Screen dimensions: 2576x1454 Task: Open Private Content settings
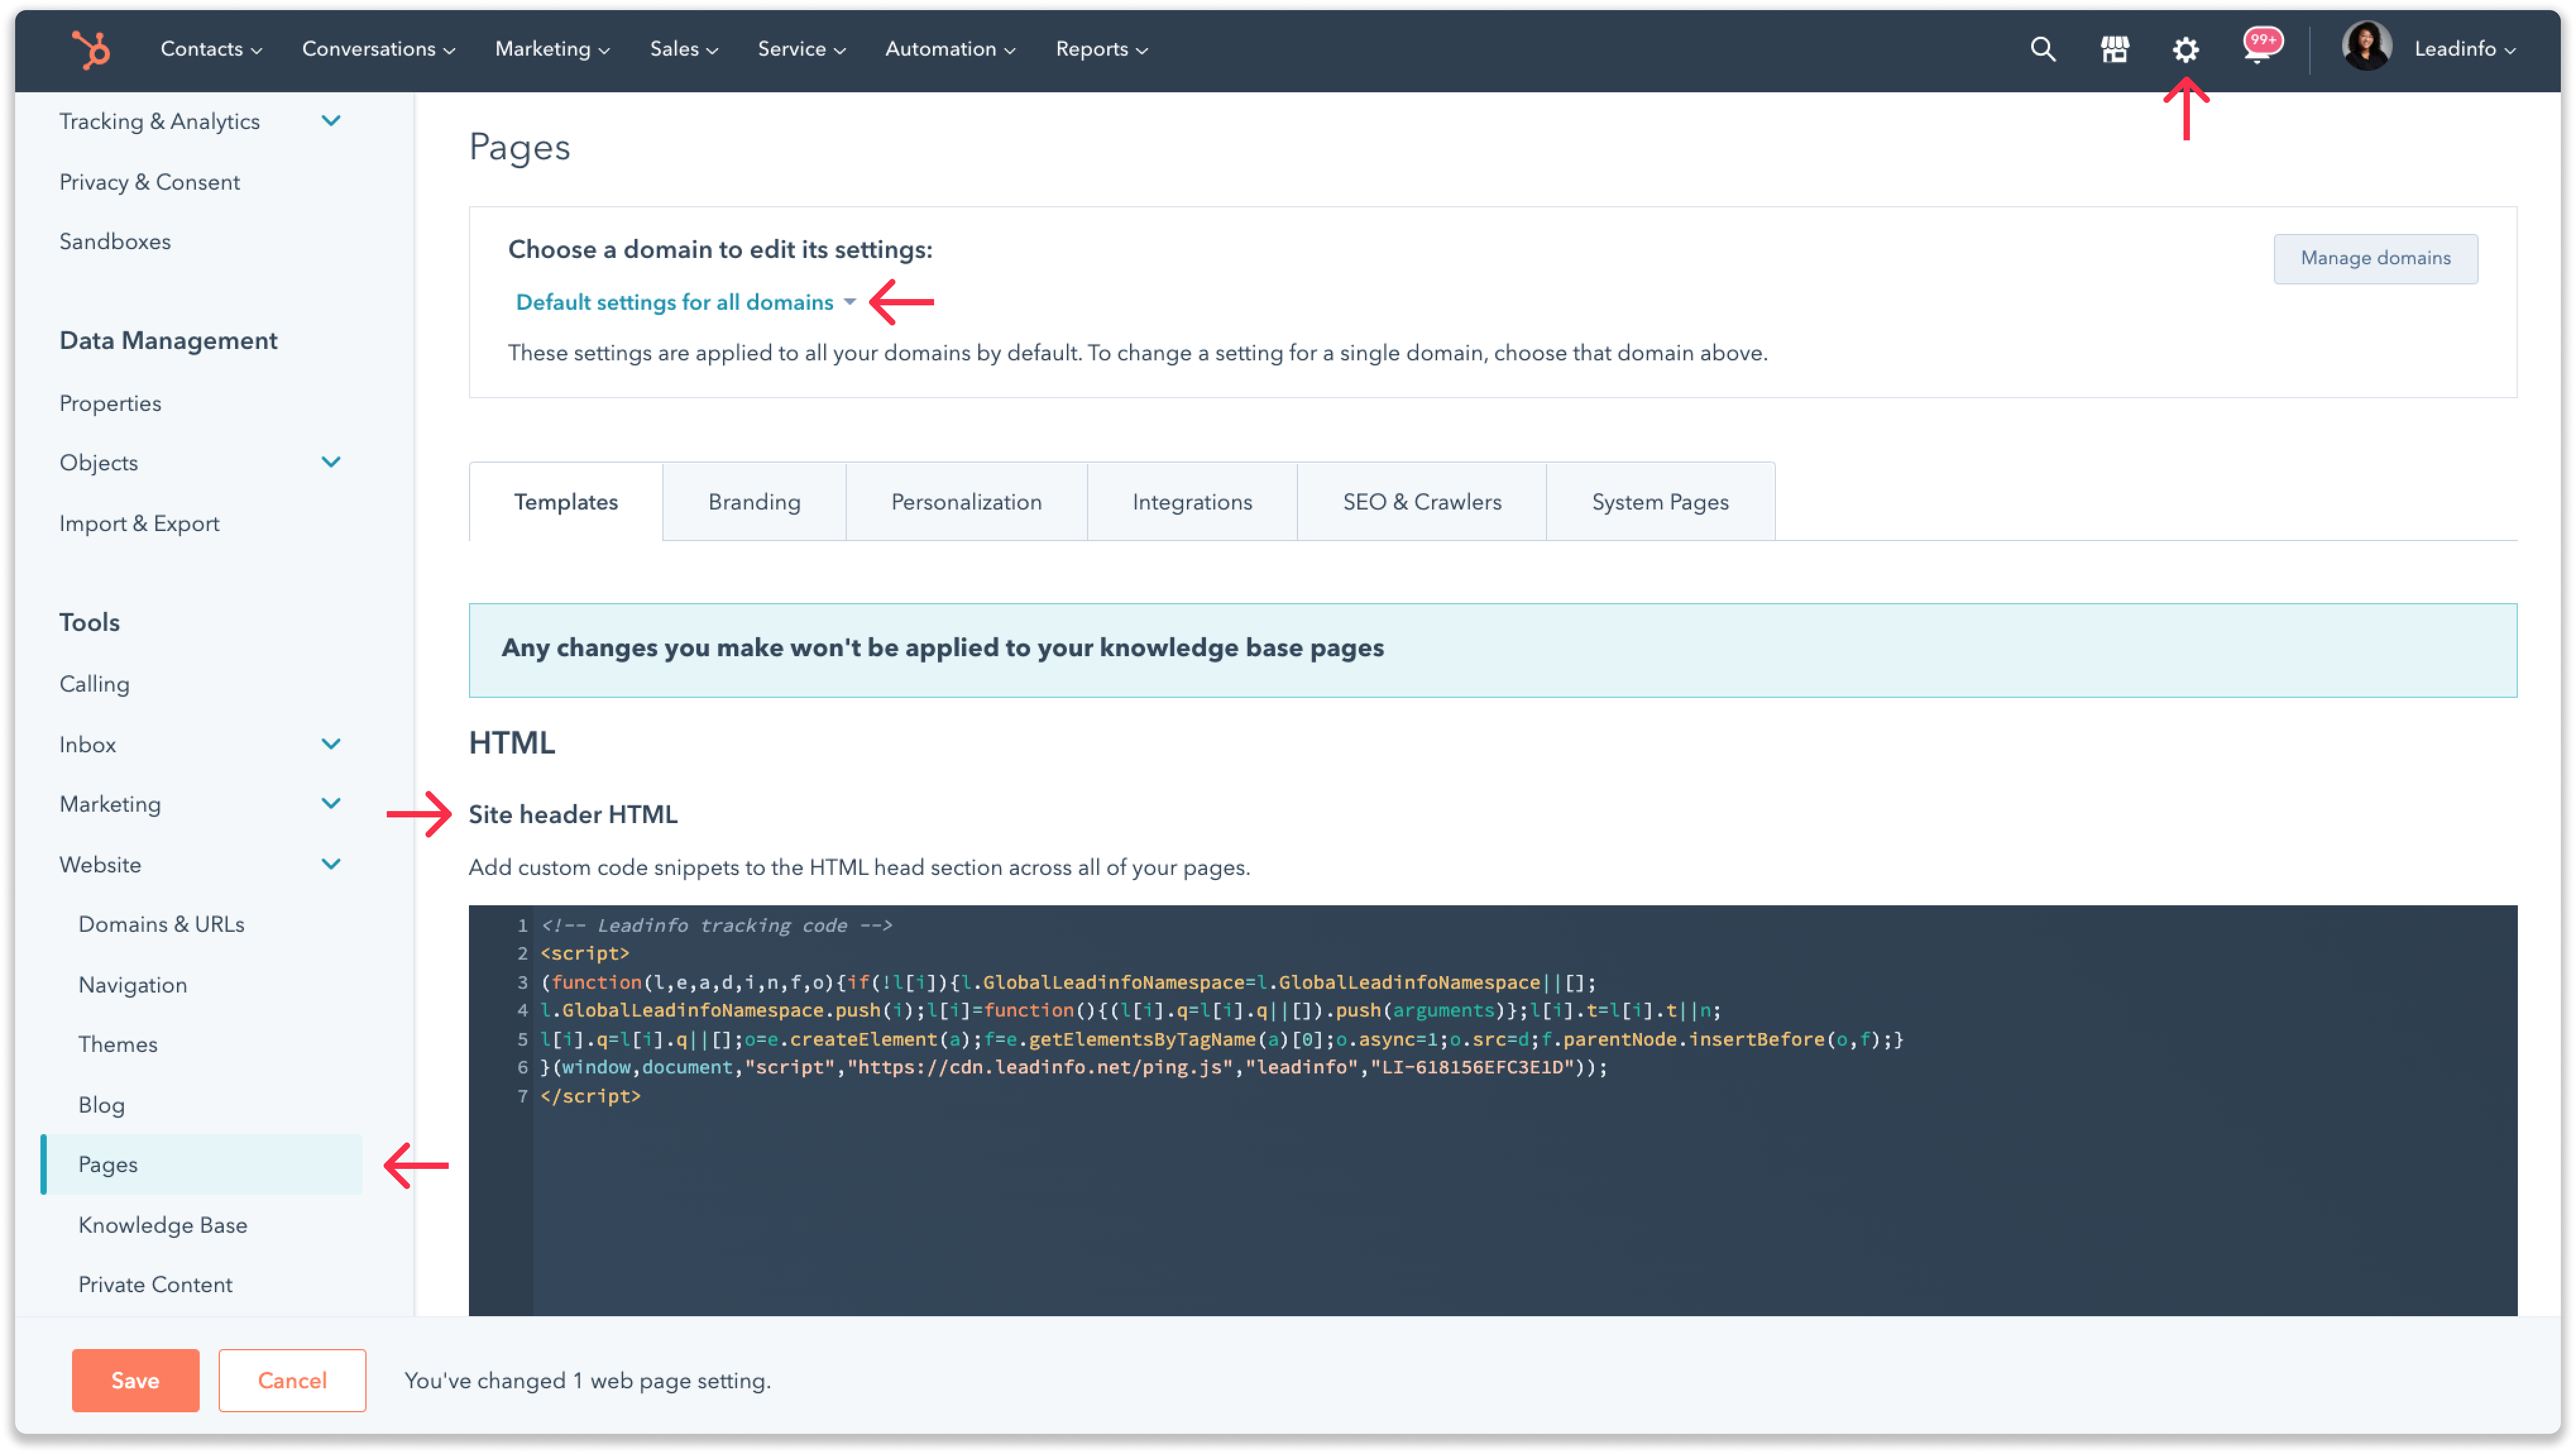click(155, 1285)
